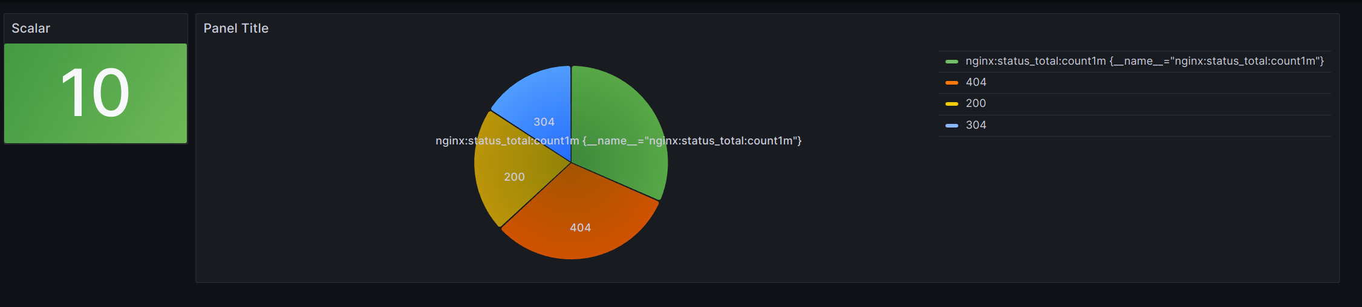
Task: Toggle the 200 series legend label
Action: 976,103
